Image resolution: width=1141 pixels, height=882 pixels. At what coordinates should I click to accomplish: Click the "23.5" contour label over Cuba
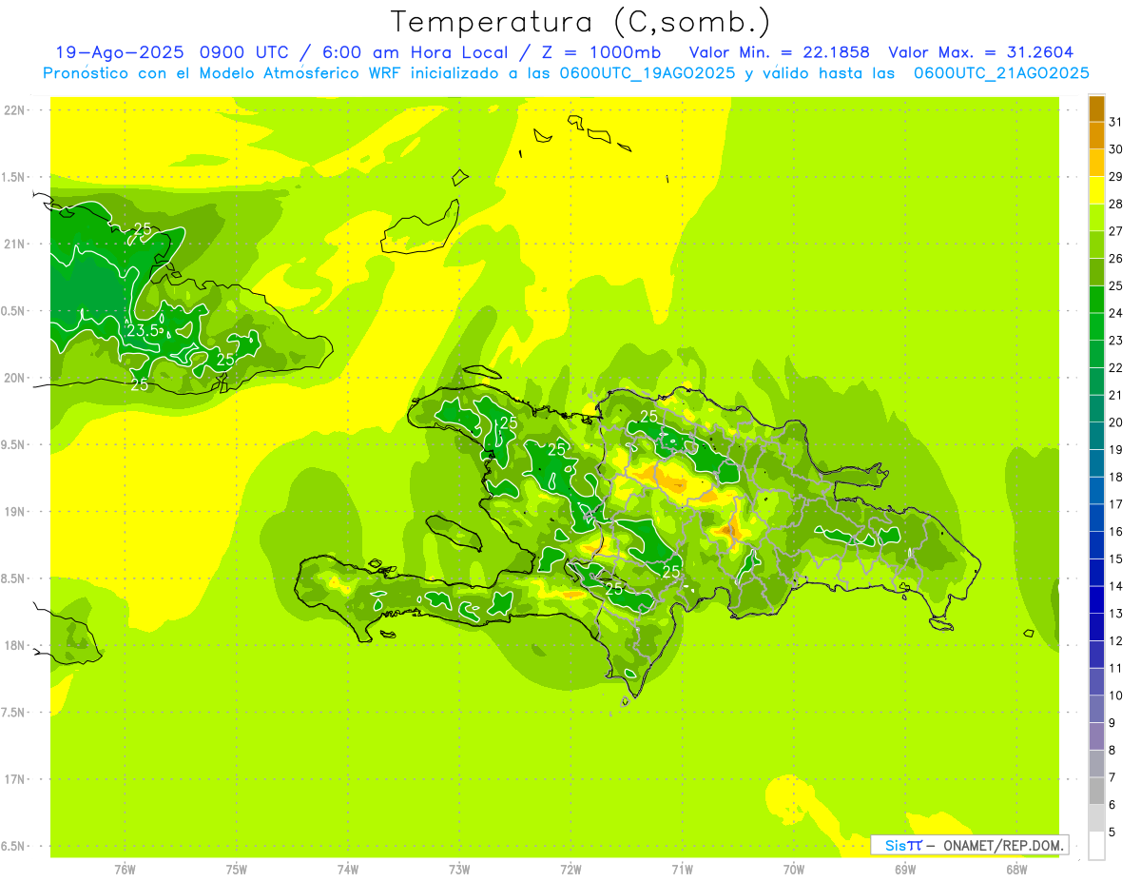click(143, 330)
